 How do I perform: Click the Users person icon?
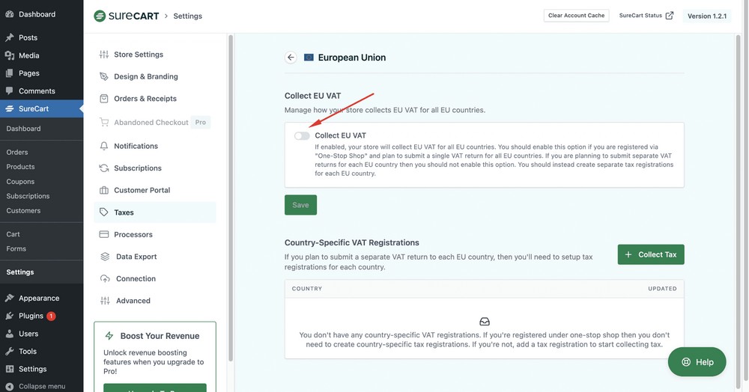point(9,334)
